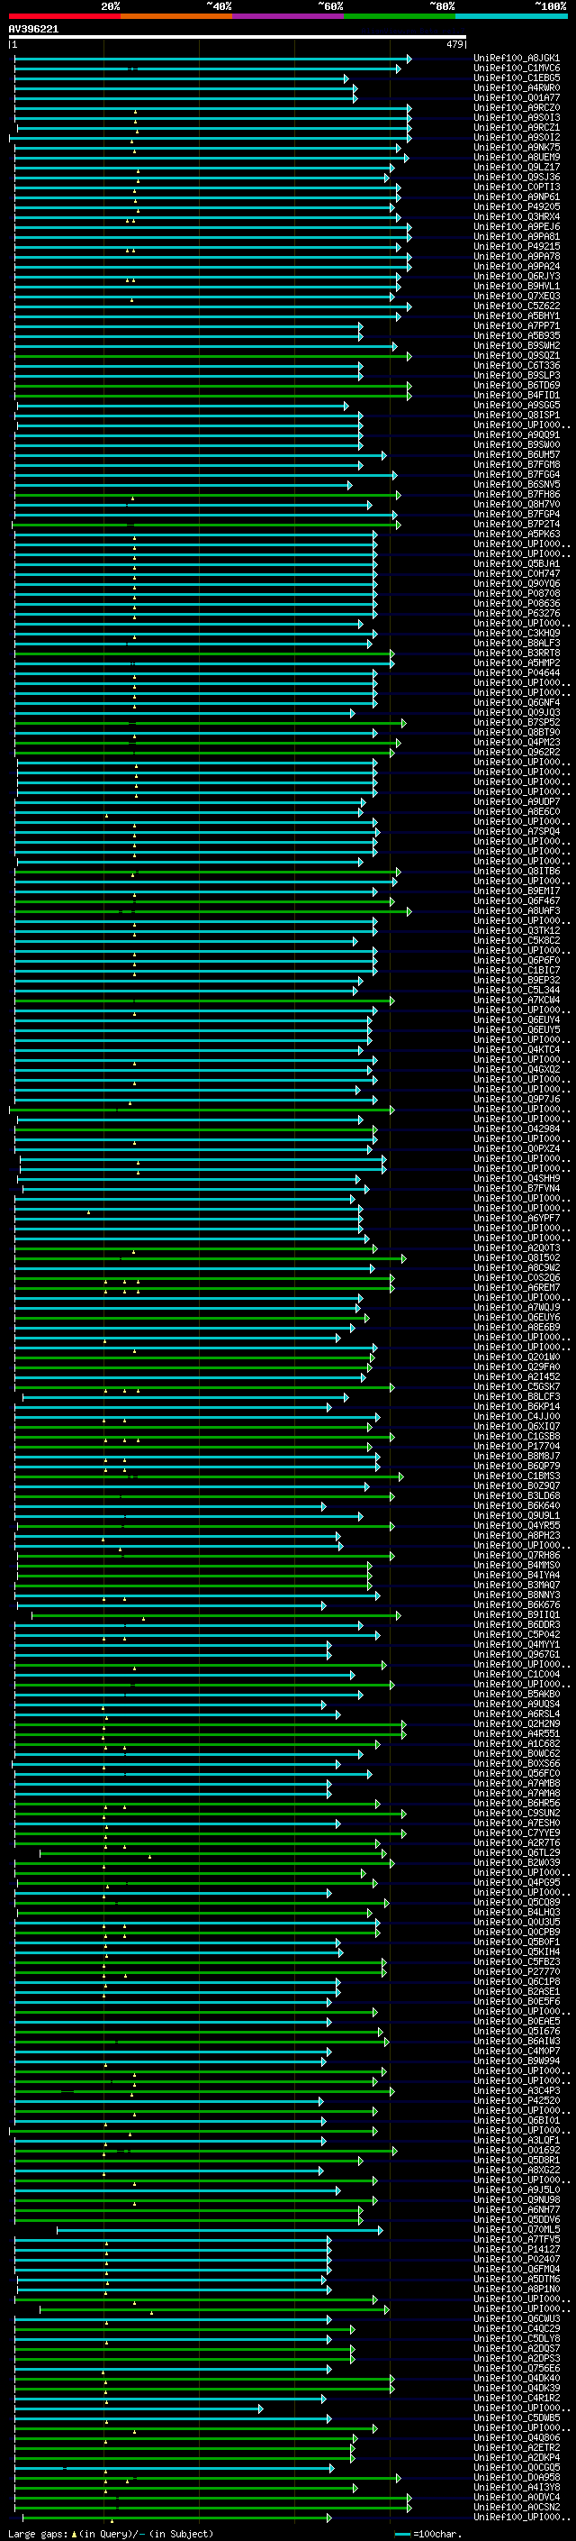The width and height of the screenshot is (576, 2541).
Task: Select hit label UniRef100_C3KHQ9
Action: point(517,634)
